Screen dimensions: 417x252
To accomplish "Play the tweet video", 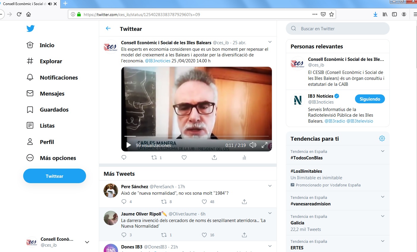I will 129,145.
